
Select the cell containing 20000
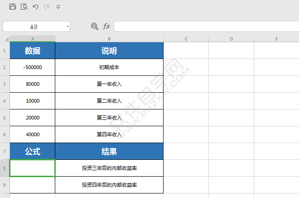point(33,118)
